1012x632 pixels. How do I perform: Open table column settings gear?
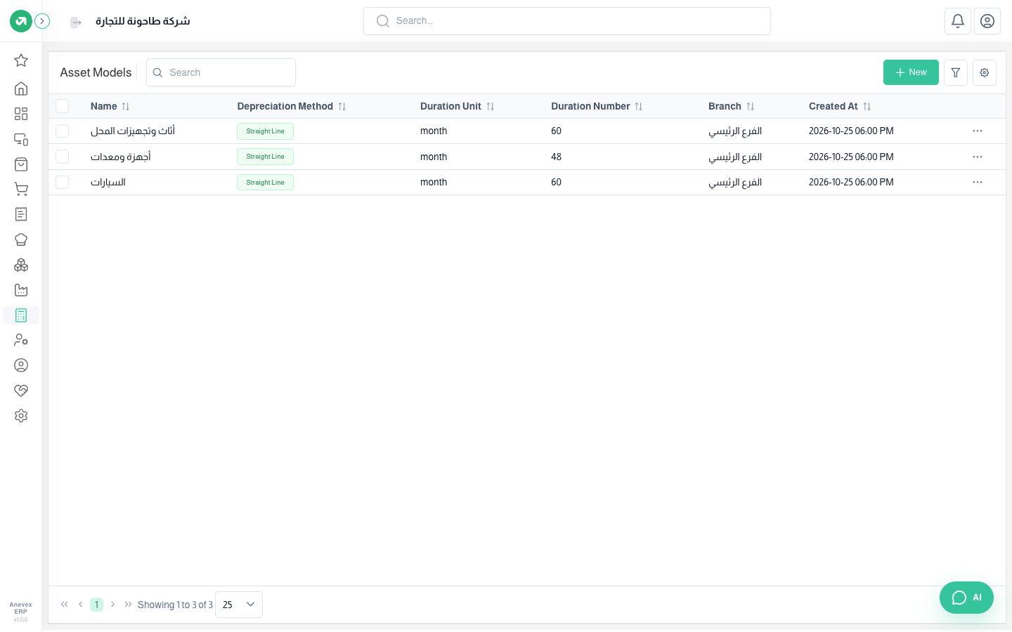click(x=985, y=72)
